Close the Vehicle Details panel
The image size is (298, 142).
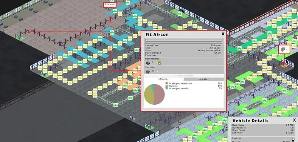294,120
